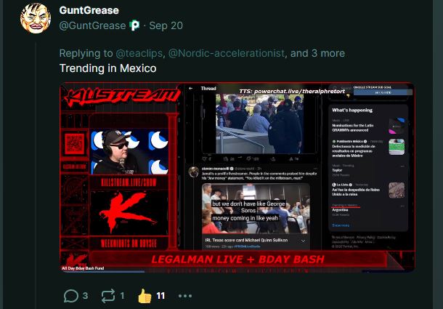Image resolution: width=443 pixels, height=309 pixels.
Task: Click the embedded Soros video thumbnail
Action: [x=256, y=209]
